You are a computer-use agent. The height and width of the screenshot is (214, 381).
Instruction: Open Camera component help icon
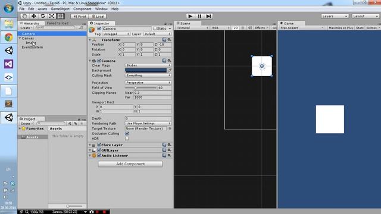click(x=164, y=61)
